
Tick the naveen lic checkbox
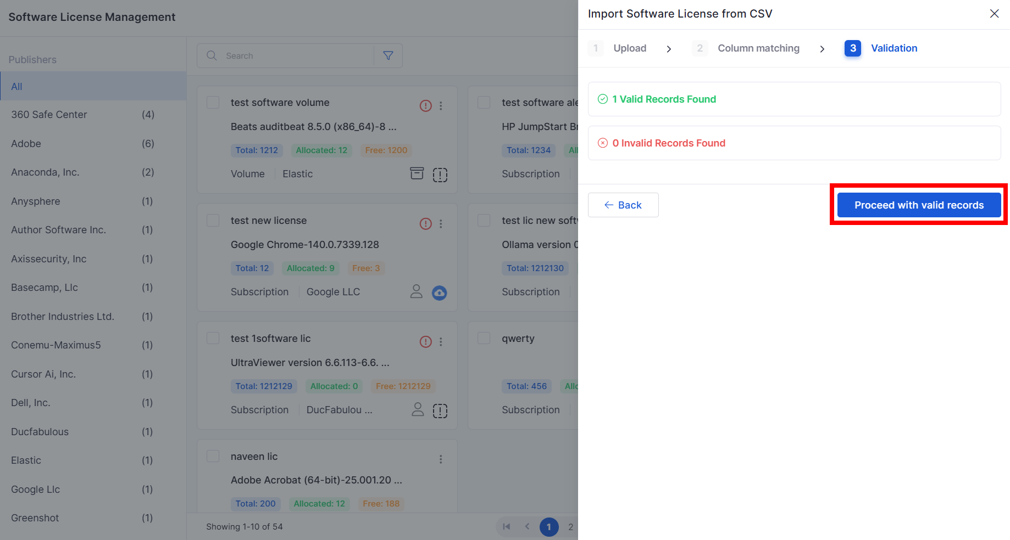[213, 457]
